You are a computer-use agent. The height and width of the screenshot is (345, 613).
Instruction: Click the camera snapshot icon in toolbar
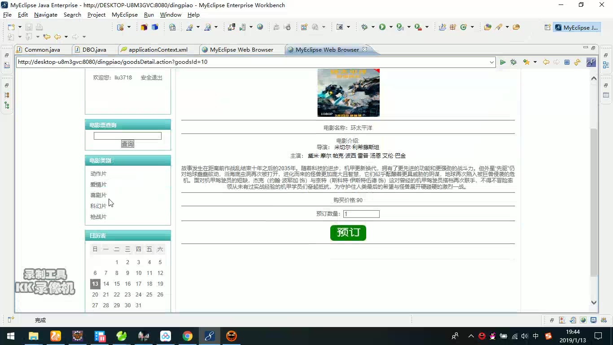(340, 27)
